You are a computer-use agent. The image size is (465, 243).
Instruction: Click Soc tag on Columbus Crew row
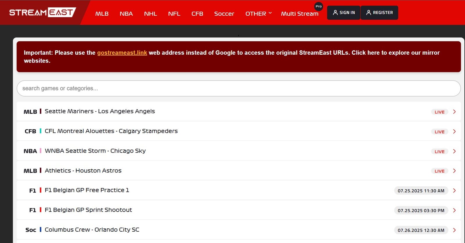click(31, 230)
